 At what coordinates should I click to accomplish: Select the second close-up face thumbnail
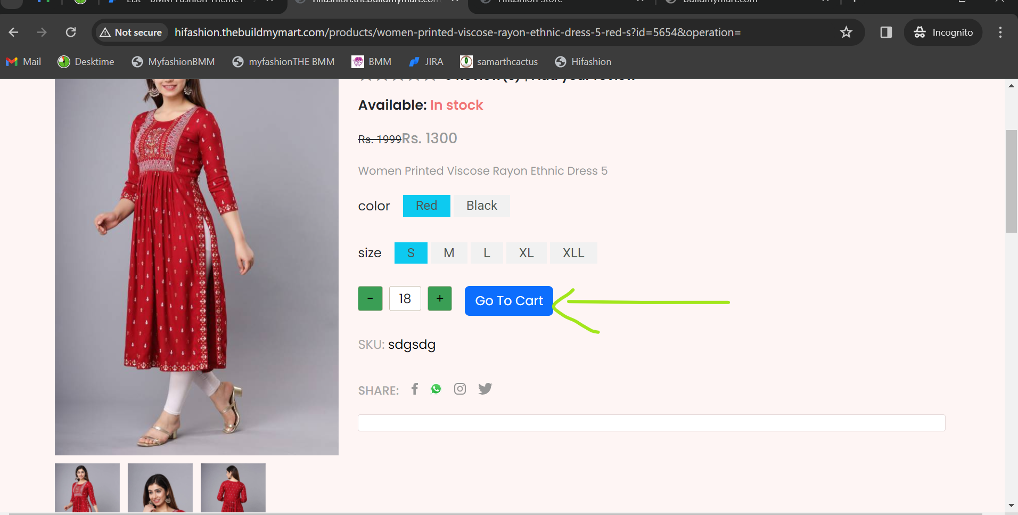pos(160,488)
